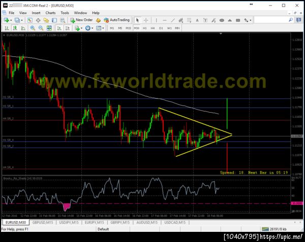The height and width of the screenshot is (242, 305).
Task: Select the M1 timeframe
Action: (112, 28)
